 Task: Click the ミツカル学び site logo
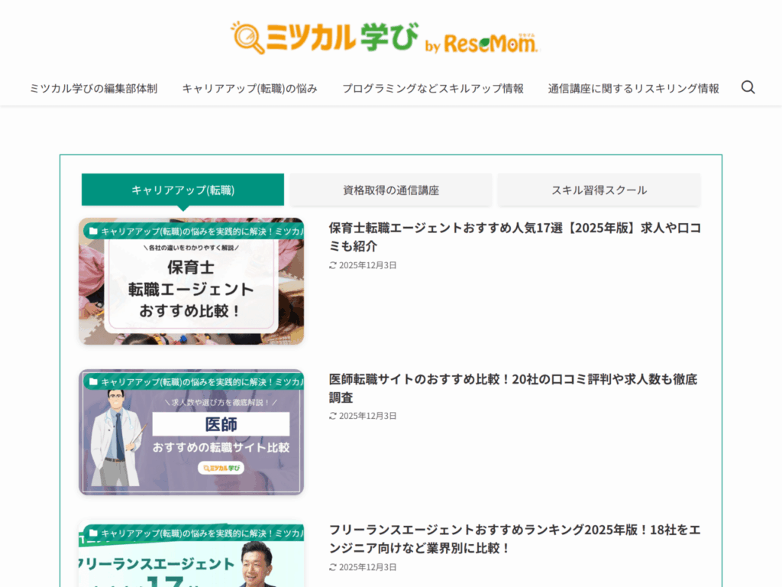pos(385,37)
